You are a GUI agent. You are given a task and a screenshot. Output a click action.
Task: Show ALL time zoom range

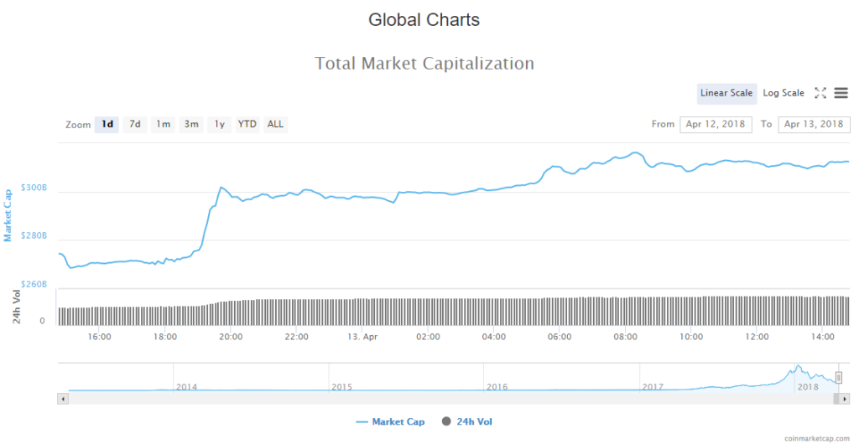pos(275,124)
